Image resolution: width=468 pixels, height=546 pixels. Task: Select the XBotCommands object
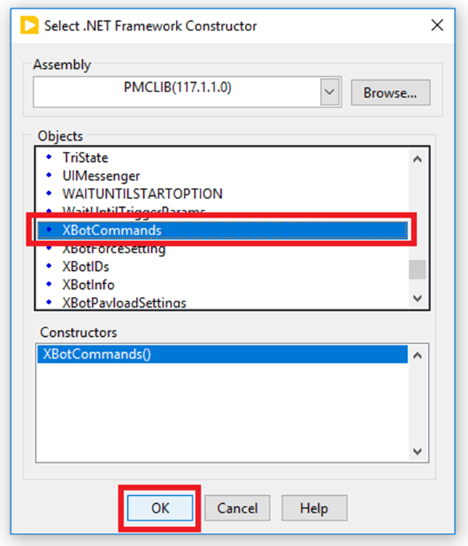(112, 230)
